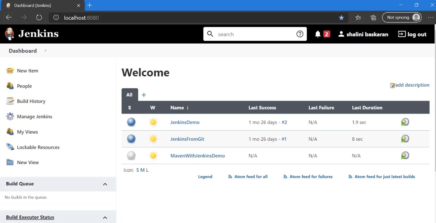Sort by Last Duration column
The width and height of the screenshot is (436, 223).
click(x=367, y=108)
